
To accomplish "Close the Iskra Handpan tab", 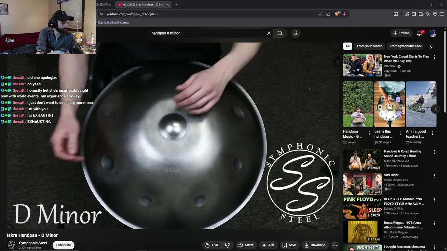I will 168,5.
